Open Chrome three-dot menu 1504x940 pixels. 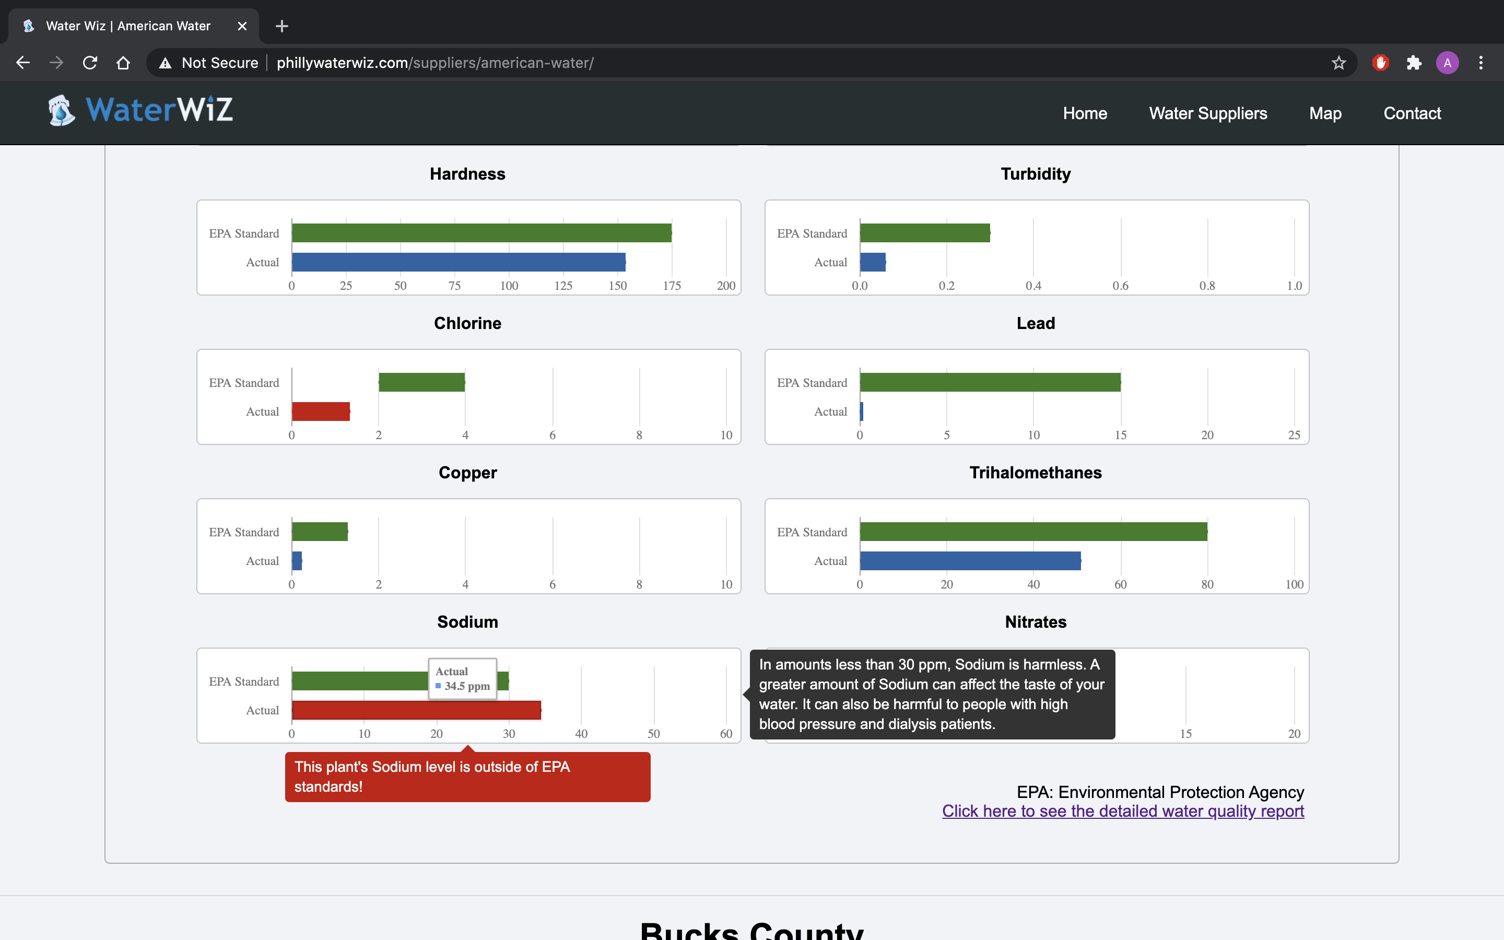pos(1481,63)
